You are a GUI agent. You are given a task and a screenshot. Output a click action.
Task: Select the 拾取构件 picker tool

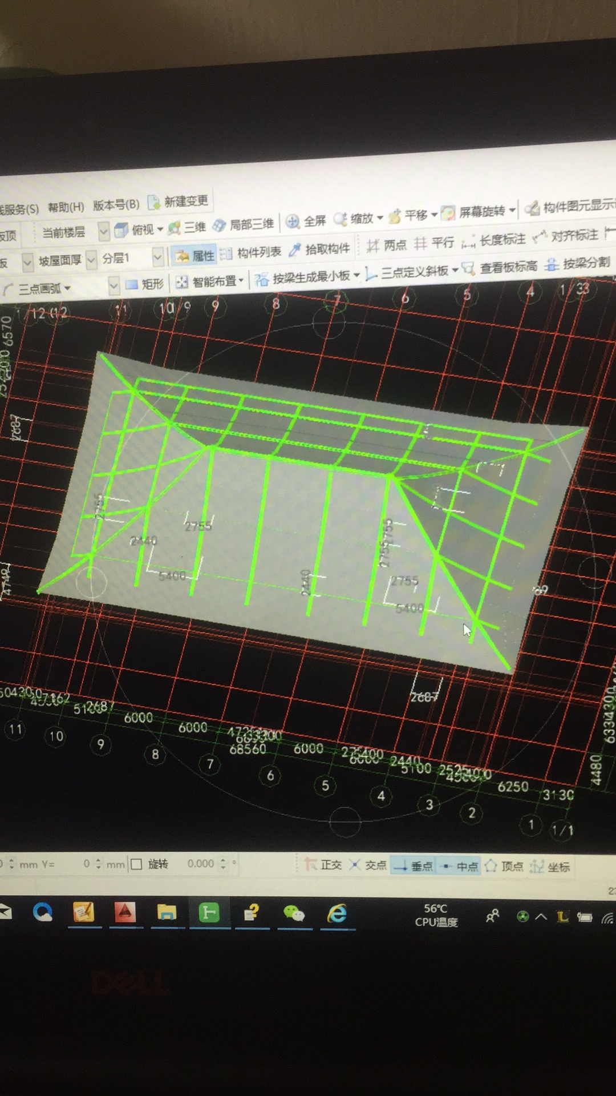click(x=319, y=249)
